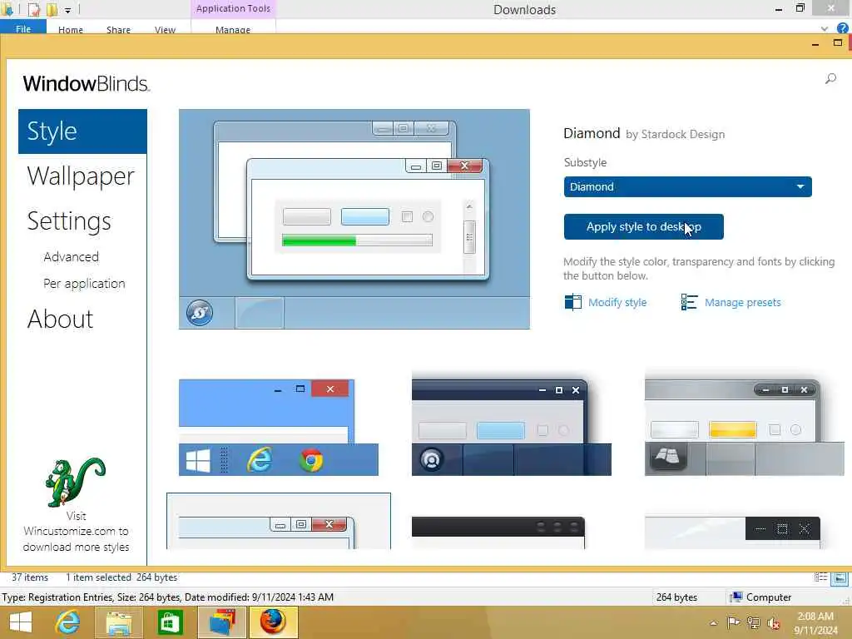852x639 pixels.
Task: Select the black title bar style thumbnail
Action: [498, 532]
